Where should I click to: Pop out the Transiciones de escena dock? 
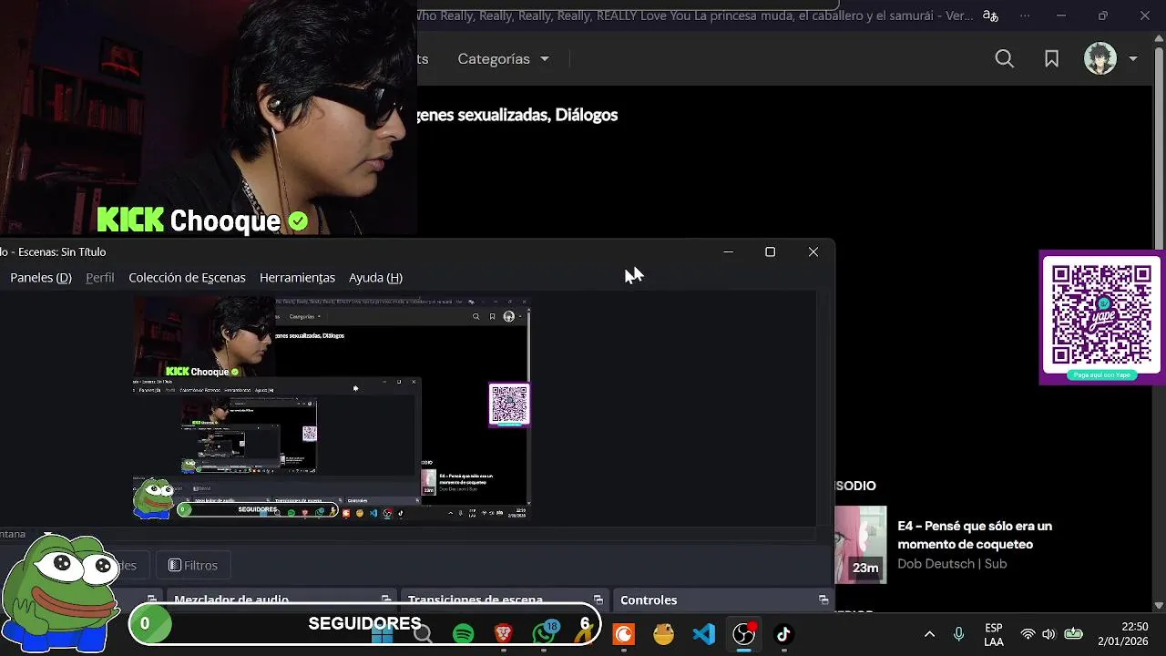click(x=598, y=600)
